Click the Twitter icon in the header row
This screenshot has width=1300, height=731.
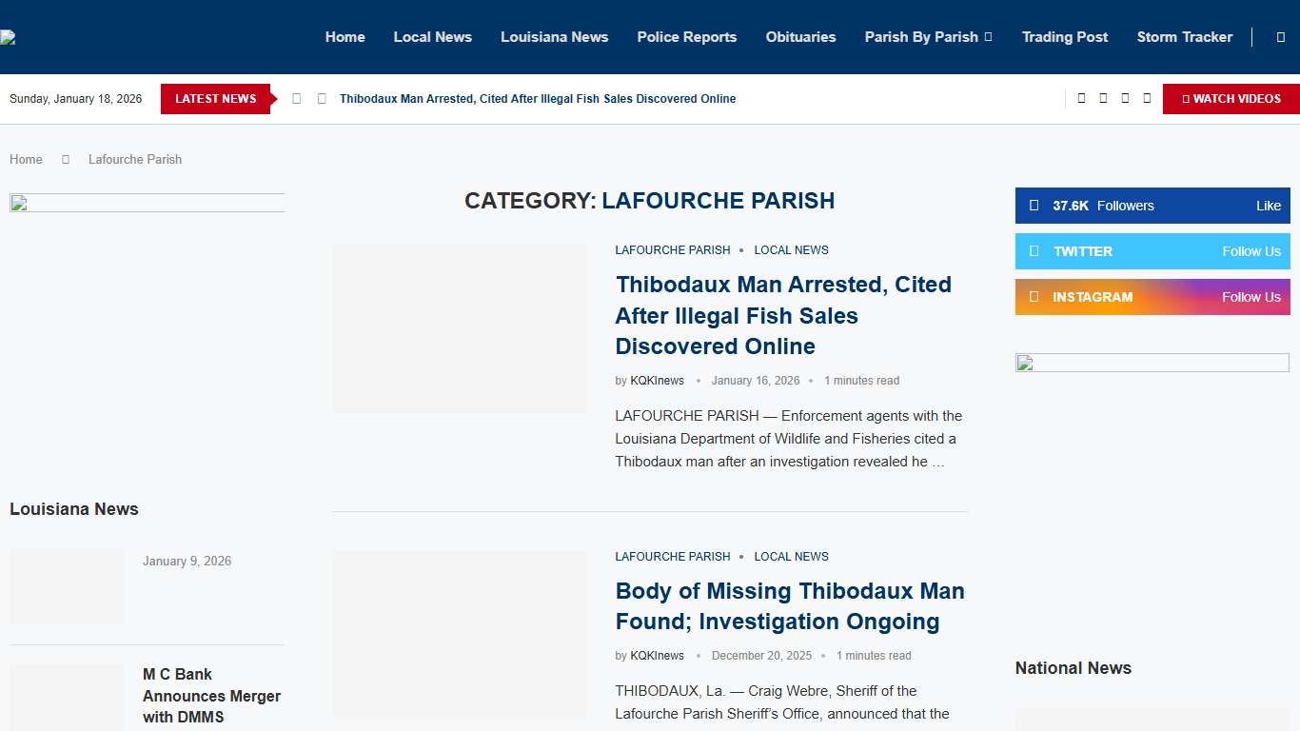click(1103, 98)
